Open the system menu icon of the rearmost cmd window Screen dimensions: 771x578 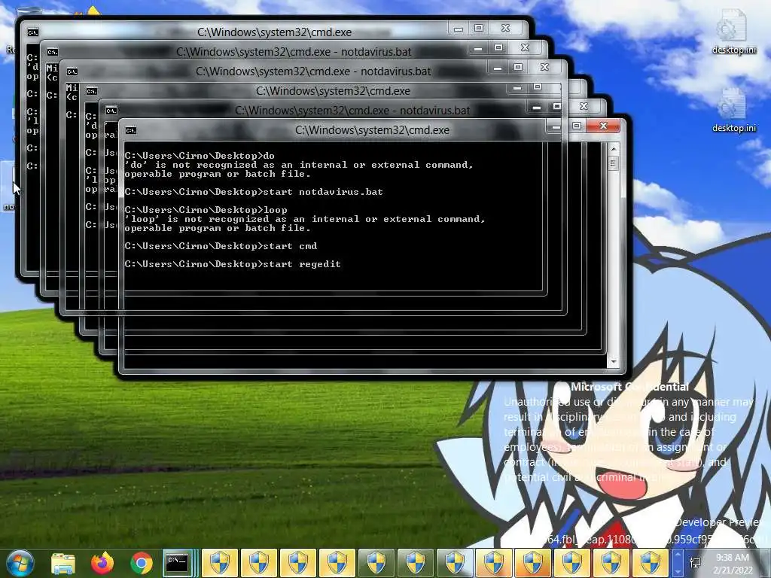(x=32, y=32)
